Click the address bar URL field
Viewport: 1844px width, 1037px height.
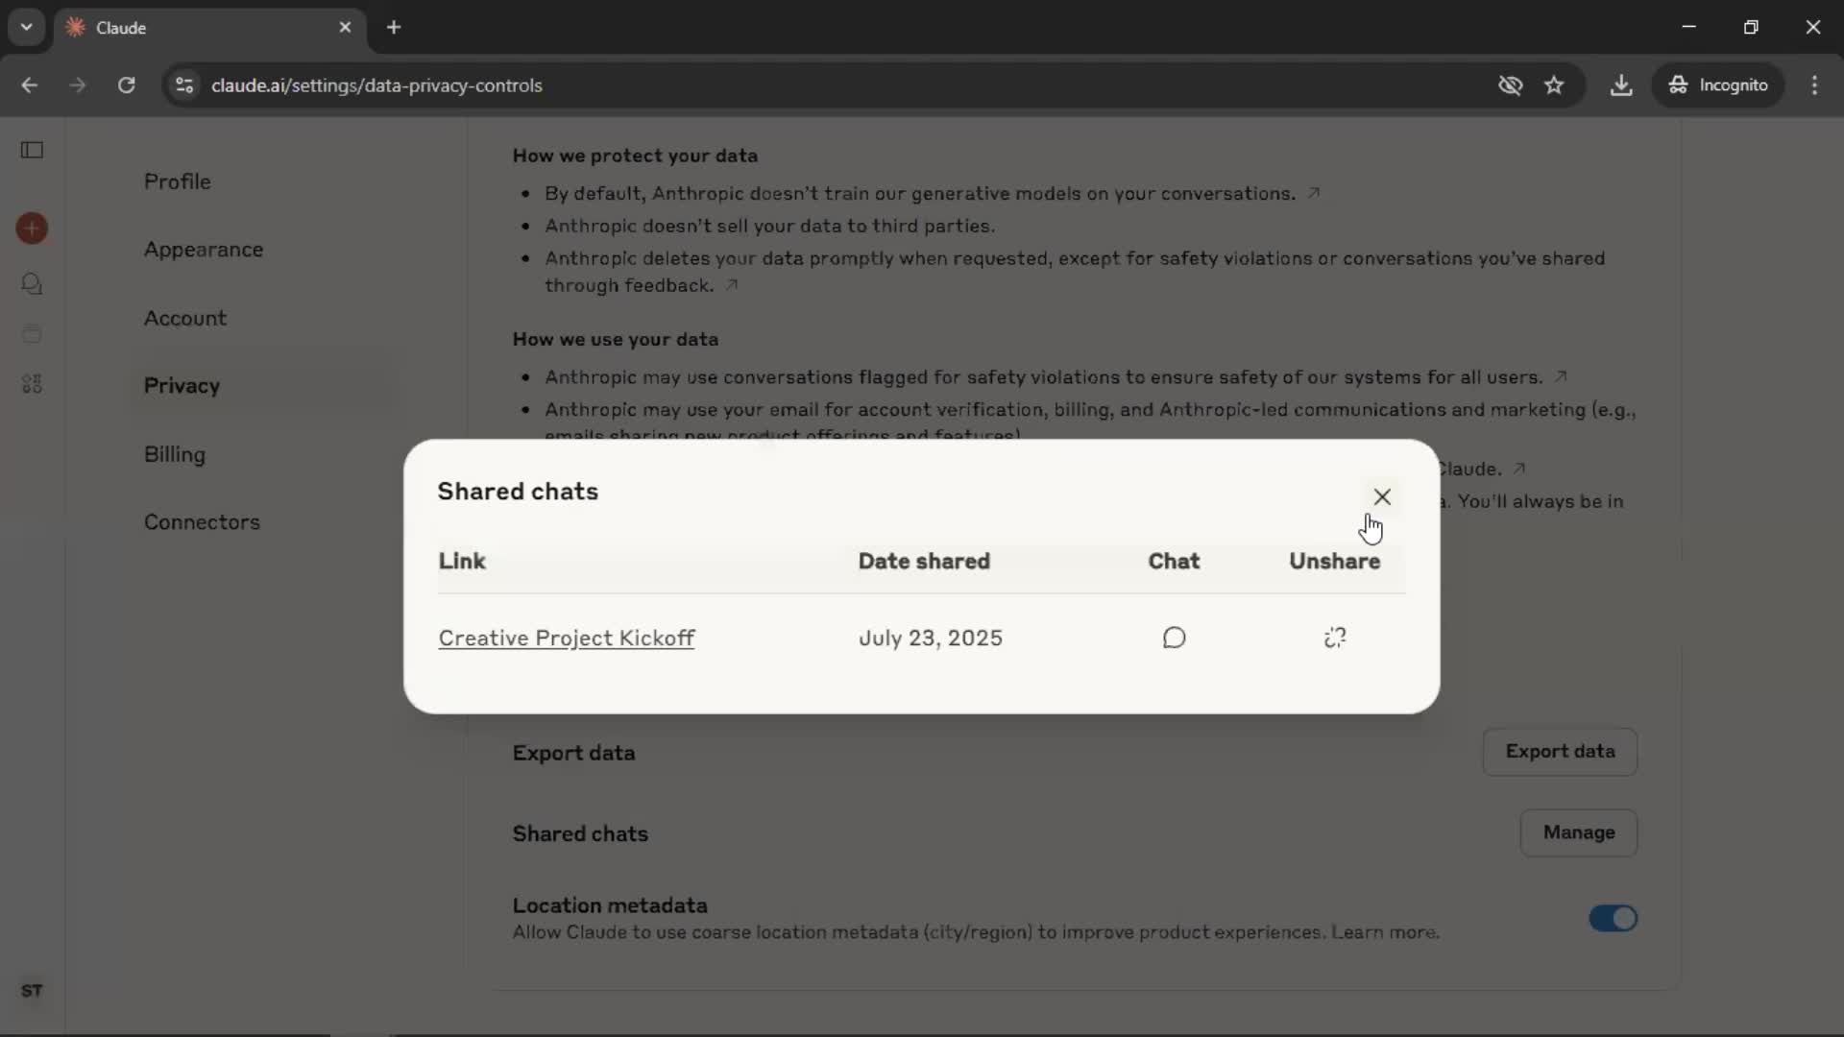point(376,85)
